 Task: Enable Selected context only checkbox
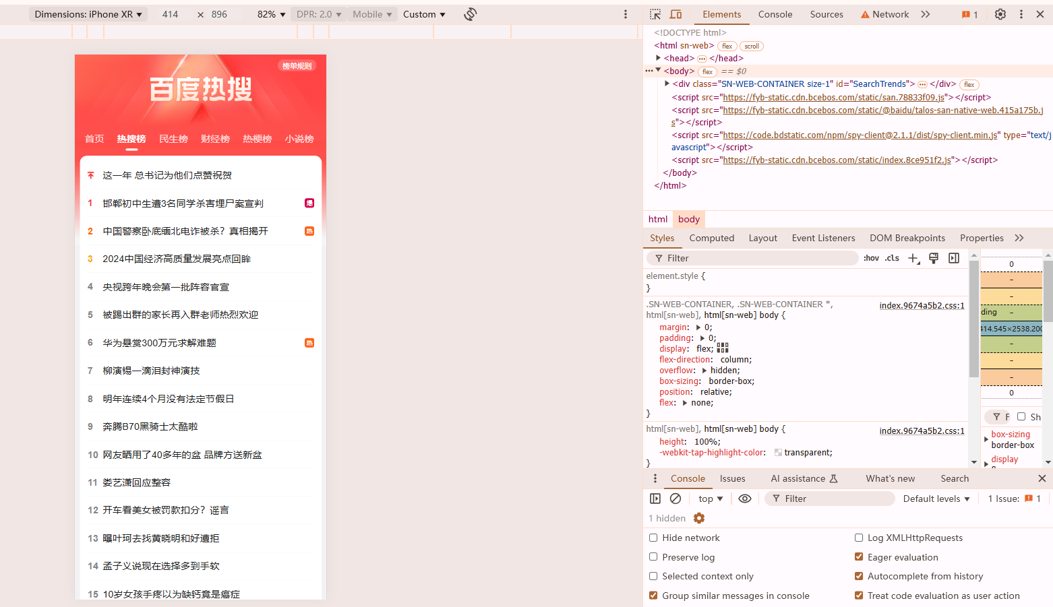tap(653, 576)
